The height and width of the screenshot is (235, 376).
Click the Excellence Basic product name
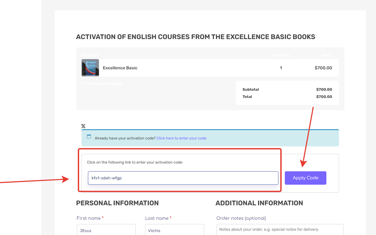[120, 68]
